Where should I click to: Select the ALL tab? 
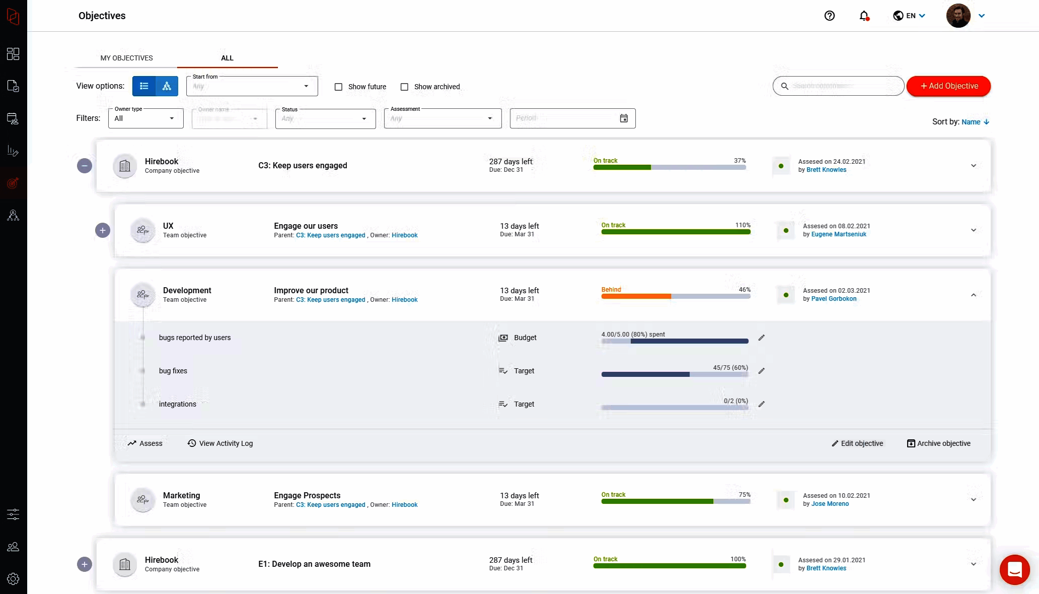227,58
